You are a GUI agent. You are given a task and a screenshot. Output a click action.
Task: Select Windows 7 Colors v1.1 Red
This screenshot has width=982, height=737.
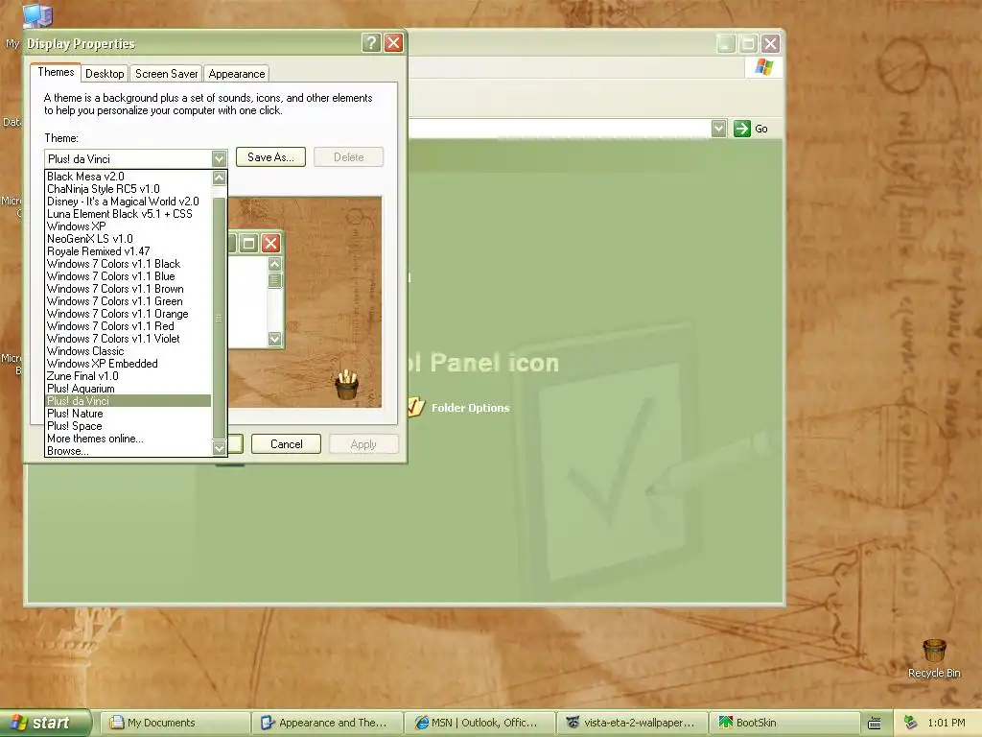(x=129, y=326)
